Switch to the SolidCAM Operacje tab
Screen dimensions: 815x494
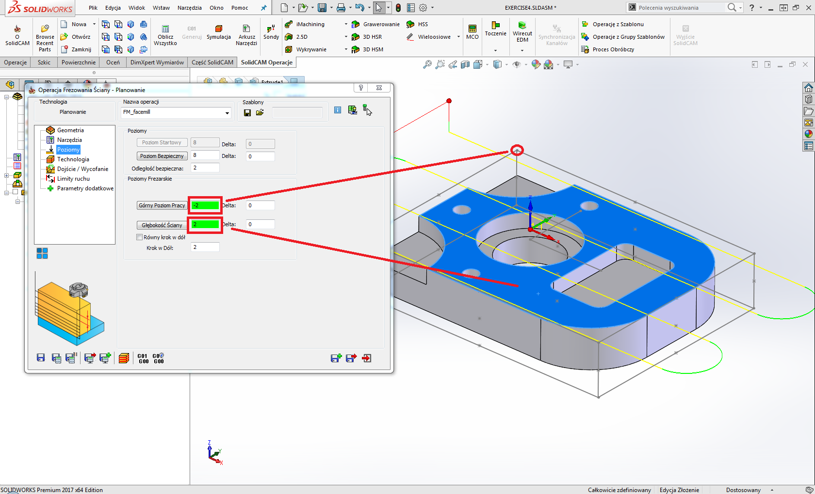(x=266, y=62)
